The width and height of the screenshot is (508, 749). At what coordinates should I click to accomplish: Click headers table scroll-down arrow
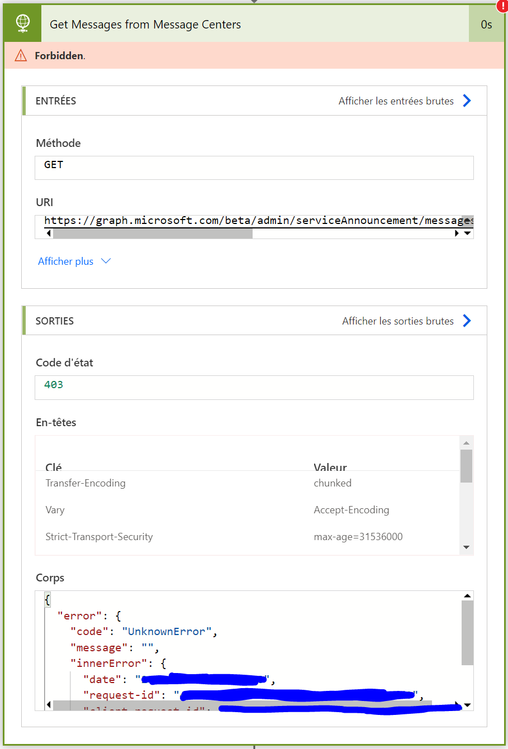467,547
